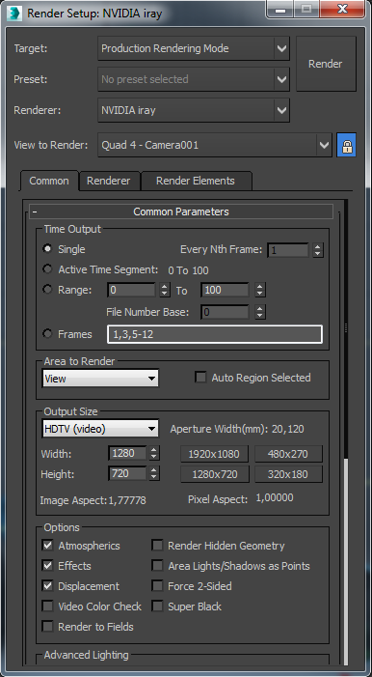Open the HDTV (video) output size dropdown
This screenshot has height=677, width=372.
pos(100,429)
